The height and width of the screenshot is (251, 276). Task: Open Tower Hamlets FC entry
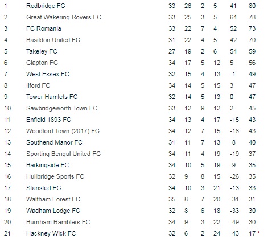click(x=52, y=97)
